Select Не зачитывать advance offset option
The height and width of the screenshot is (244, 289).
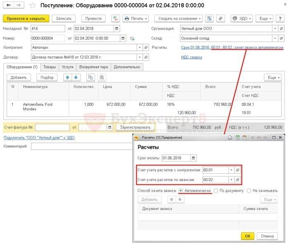262,191
